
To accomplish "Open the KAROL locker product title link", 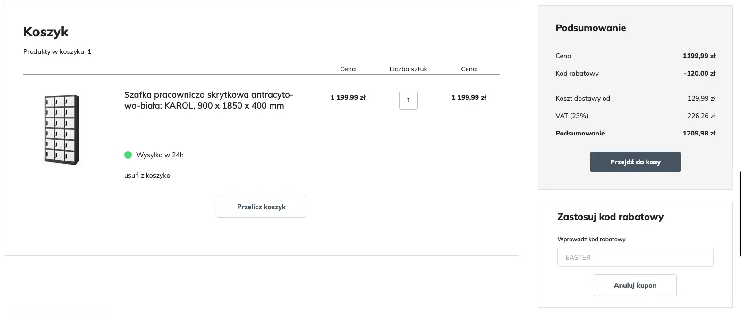I will point(208,100).
